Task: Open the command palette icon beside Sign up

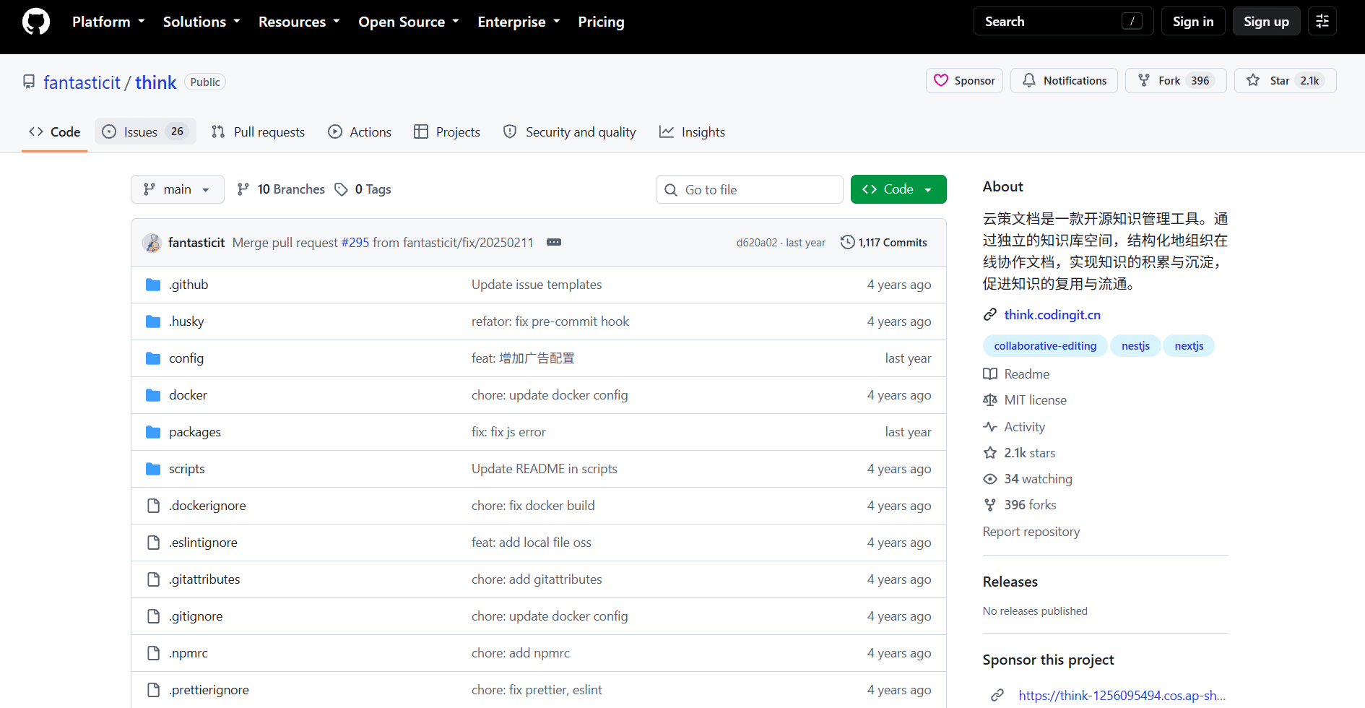Action: tap(1322, 22)
